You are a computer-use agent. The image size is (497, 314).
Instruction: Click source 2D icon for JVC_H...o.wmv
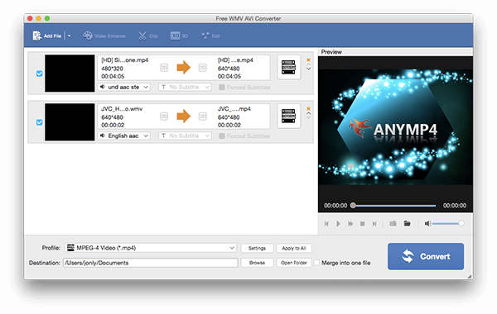tap(164, 117)
